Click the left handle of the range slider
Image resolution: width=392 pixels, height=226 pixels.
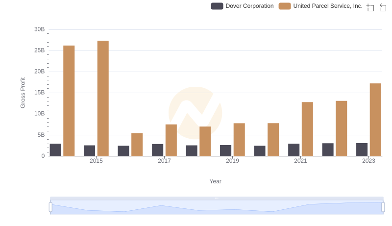[x=50, y=207]
